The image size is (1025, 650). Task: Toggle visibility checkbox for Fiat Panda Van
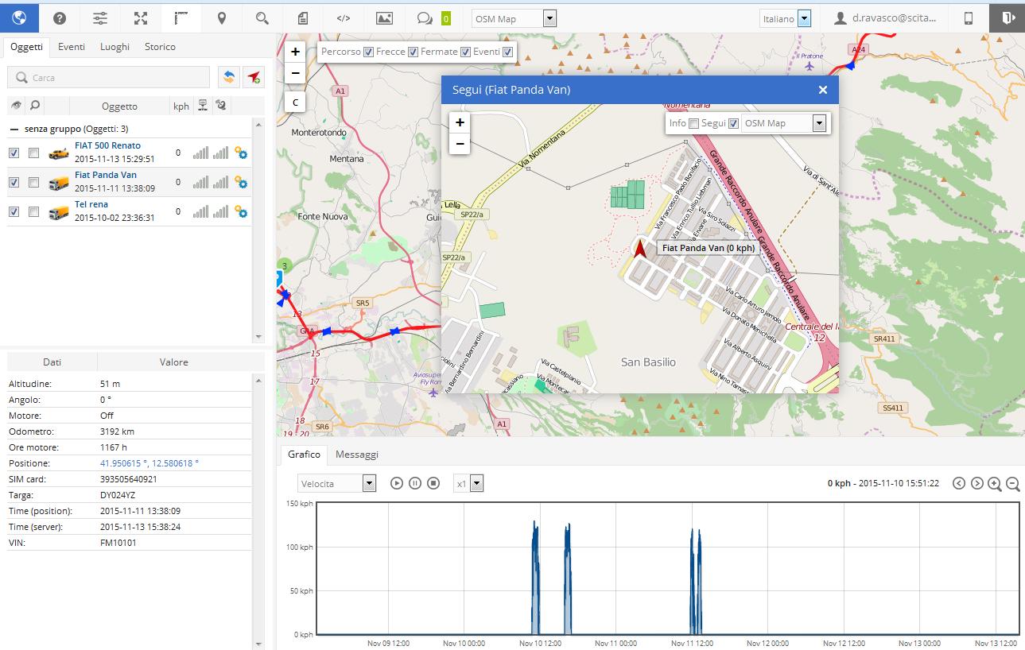pos(14,182)
